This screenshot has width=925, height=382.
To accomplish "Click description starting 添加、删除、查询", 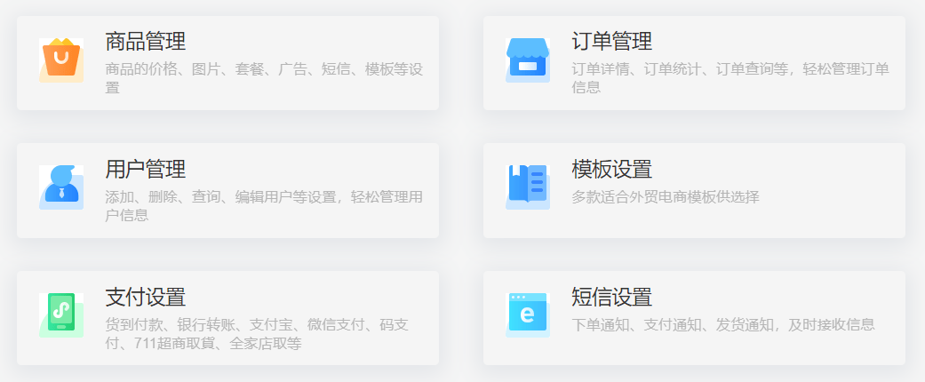I will coord(264,206).
